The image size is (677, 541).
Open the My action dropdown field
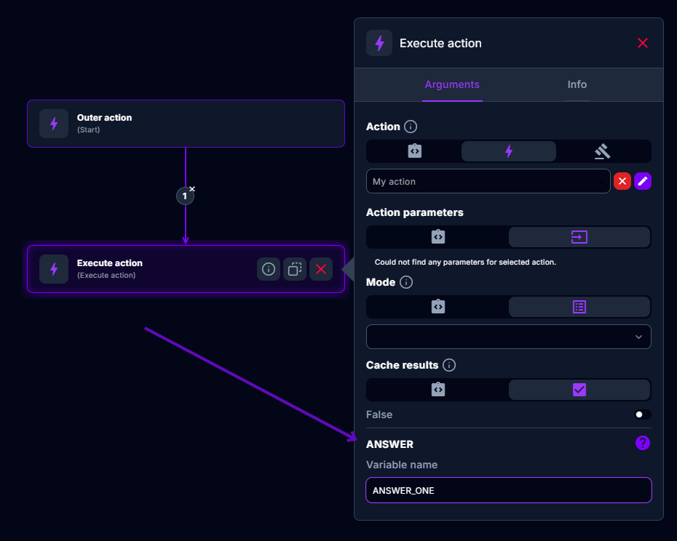click(x=488, y=182)
